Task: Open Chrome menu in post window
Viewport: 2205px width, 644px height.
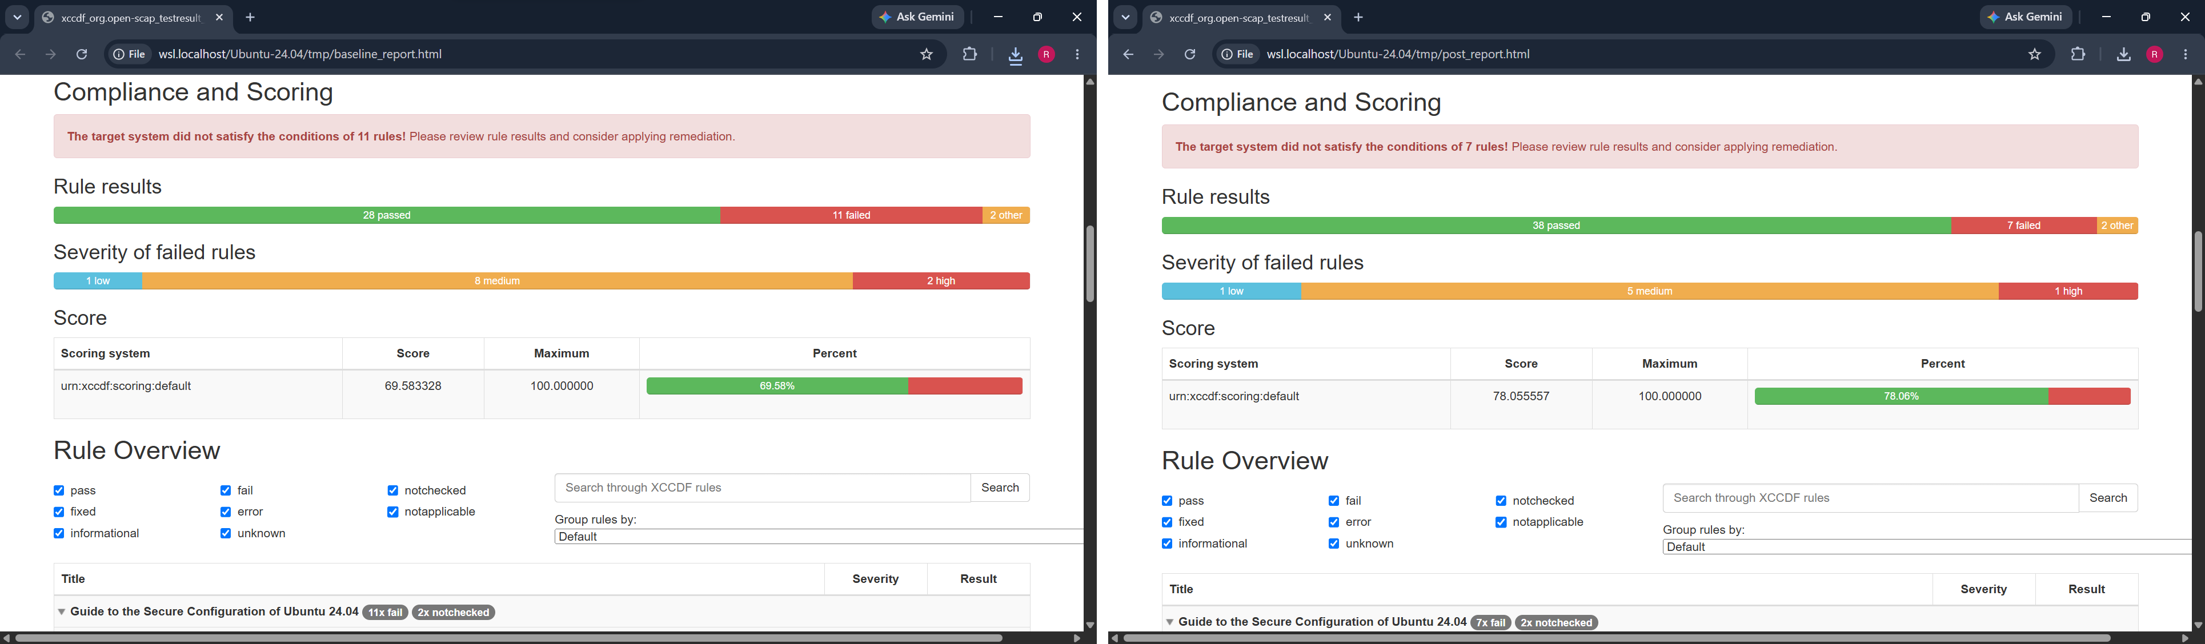Action: point(2186,55)
